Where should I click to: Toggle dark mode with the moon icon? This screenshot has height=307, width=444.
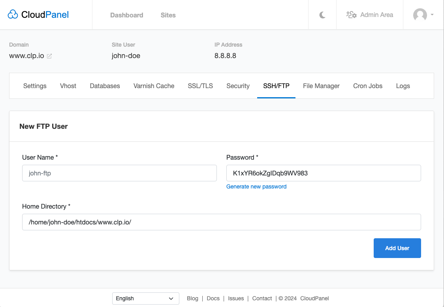pyautogui.click(x=322, y=15)
